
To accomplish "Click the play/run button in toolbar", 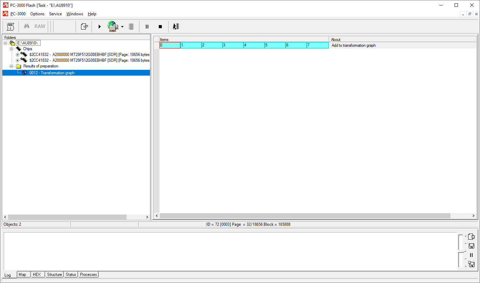I will tap(99, 26).
